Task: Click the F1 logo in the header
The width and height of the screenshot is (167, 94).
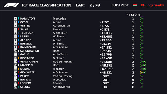Action: (x=11, y=5)
